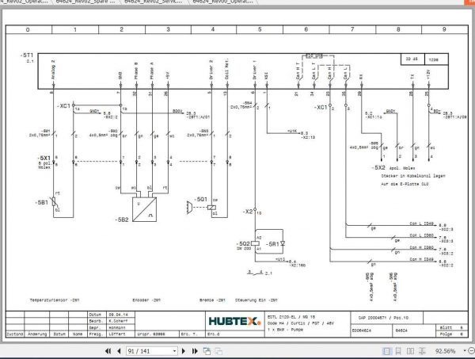Screen dimensions: 475x359
Task: Click the Stecker in Kabelkanal legen note
Action: 413,176
